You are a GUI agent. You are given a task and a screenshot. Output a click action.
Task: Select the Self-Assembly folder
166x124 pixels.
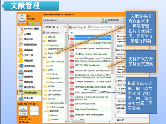click(x=54, y=95)
